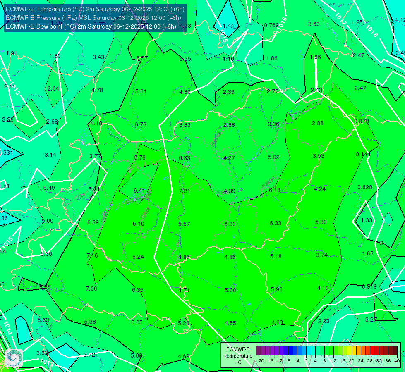The image size is (405, 372).
Task: Click the 2.03 temperature value
Action: (x=324, y=321)
